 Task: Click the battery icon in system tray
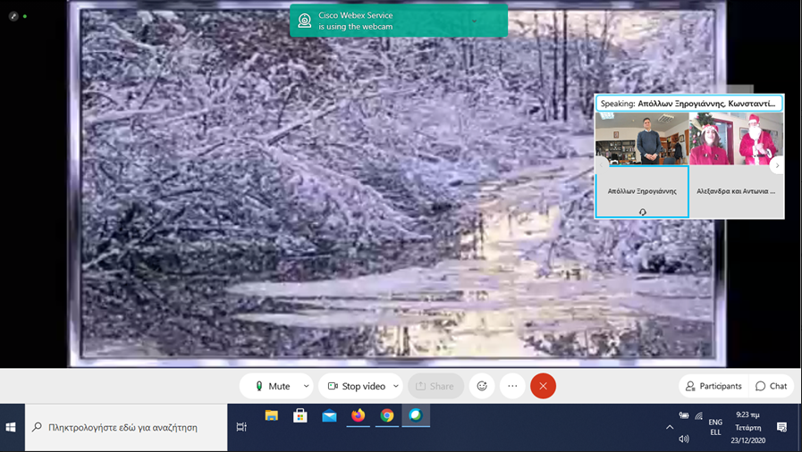point(684,415)
